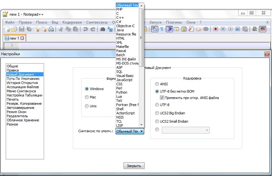The image size is (272, 176).
Task: Click the Undo arrow icon
Action: pos(85,29)
